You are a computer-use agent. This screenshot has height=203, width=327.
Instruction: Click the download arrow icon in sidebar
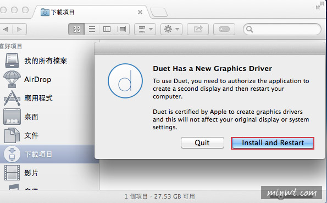click(12, 154)
